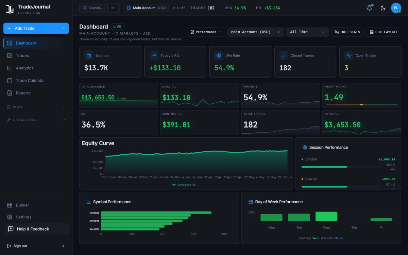Click the Cumulative P/L legend entry
The image size is (408, 255).
coord(184,185)
